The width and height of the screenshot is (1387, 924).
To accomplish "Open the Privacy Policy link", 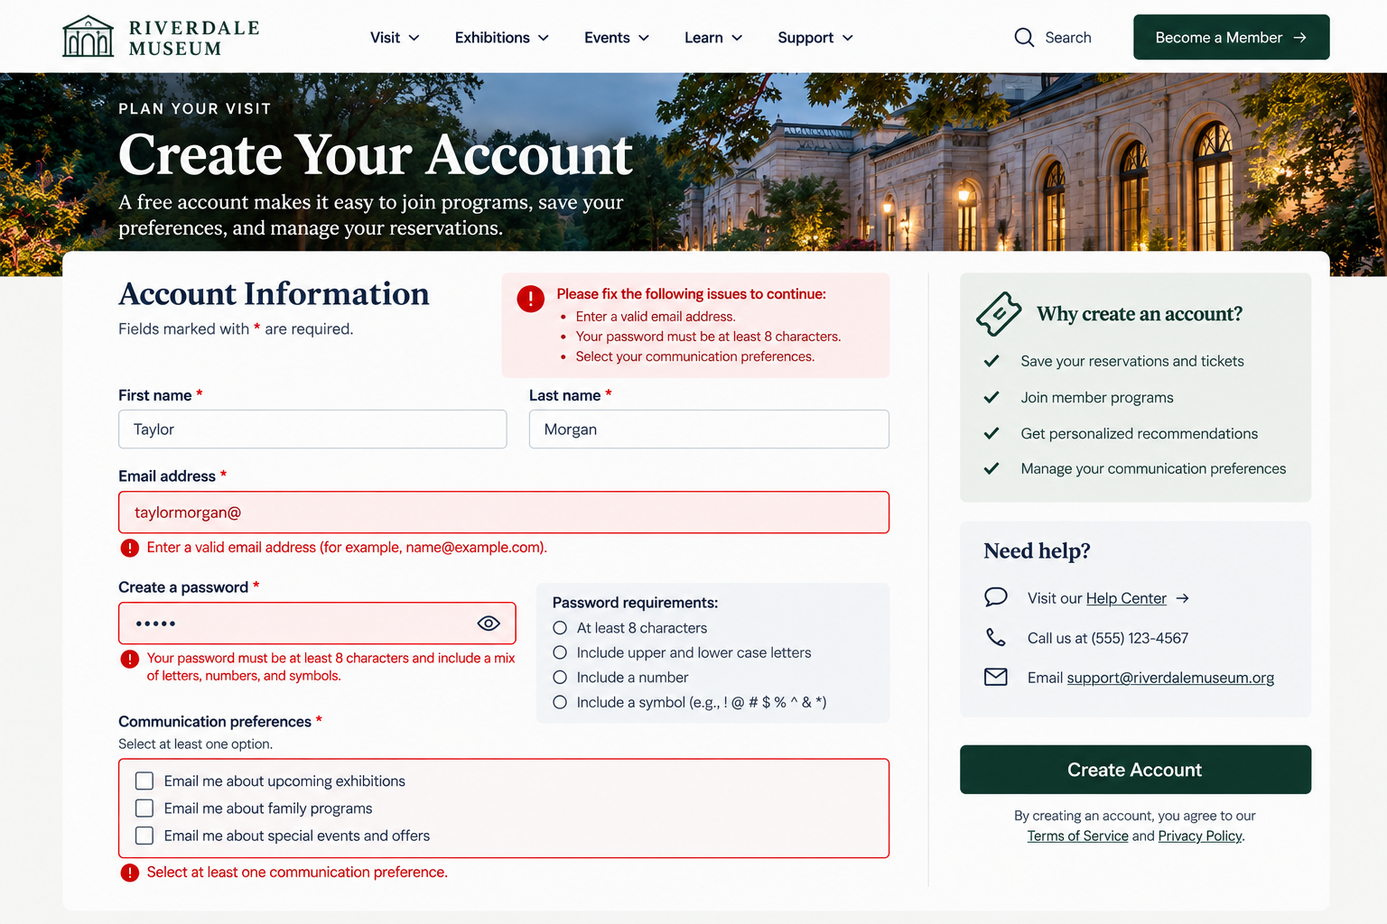I will (1200, 836).
